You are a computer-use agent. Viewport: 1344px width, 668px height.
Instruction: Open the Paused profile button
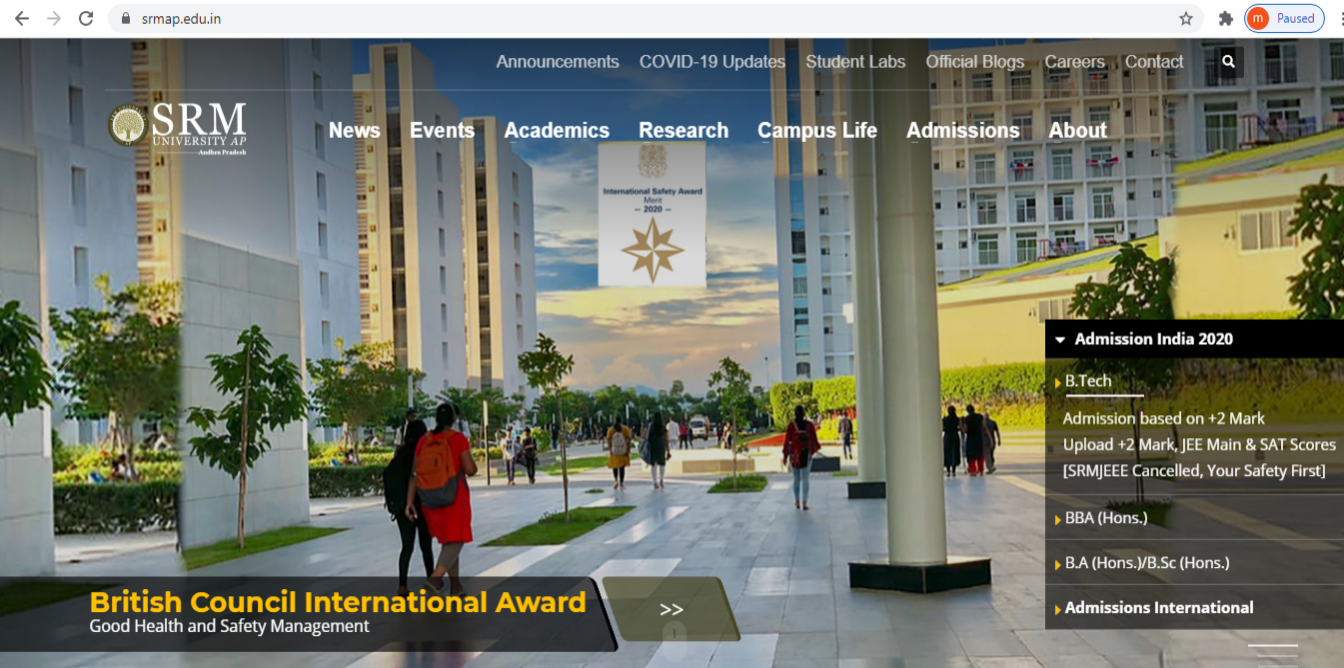[1285, 18]
